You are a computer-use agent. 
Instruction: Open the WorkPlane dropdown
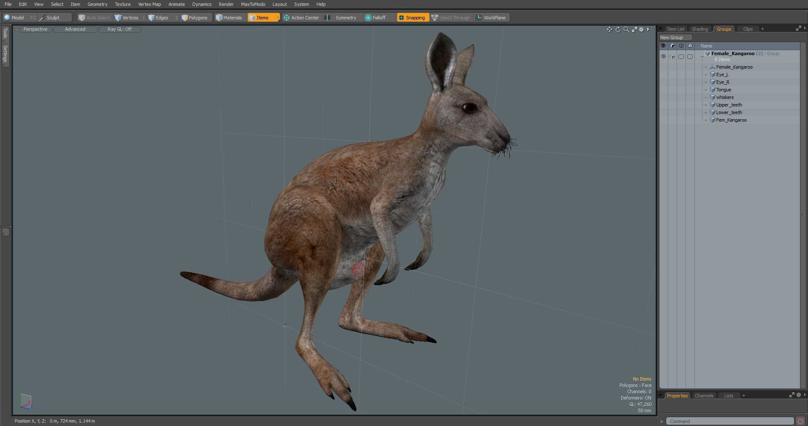click(x=491, y=18)
